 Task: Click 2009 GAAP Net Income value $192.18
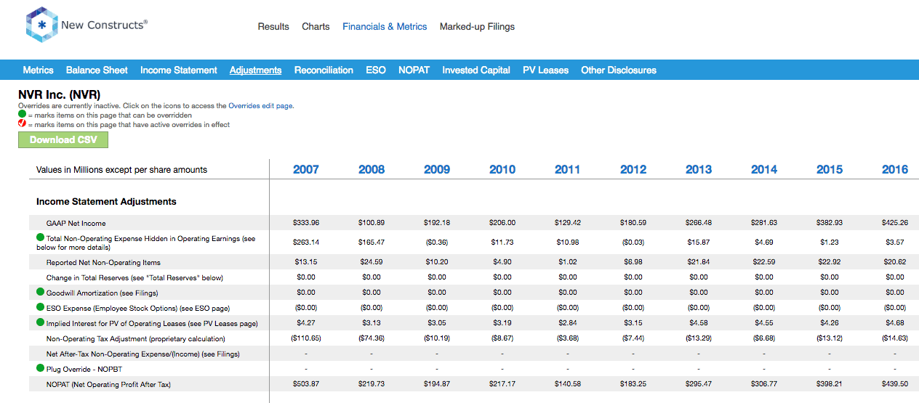(x=437, y=223)
